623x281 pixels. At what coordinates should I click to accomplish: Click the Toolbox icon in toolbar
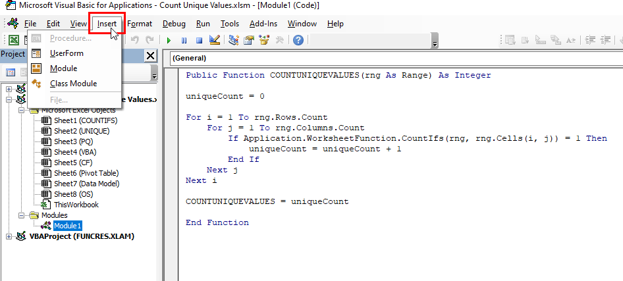point(279,40)
